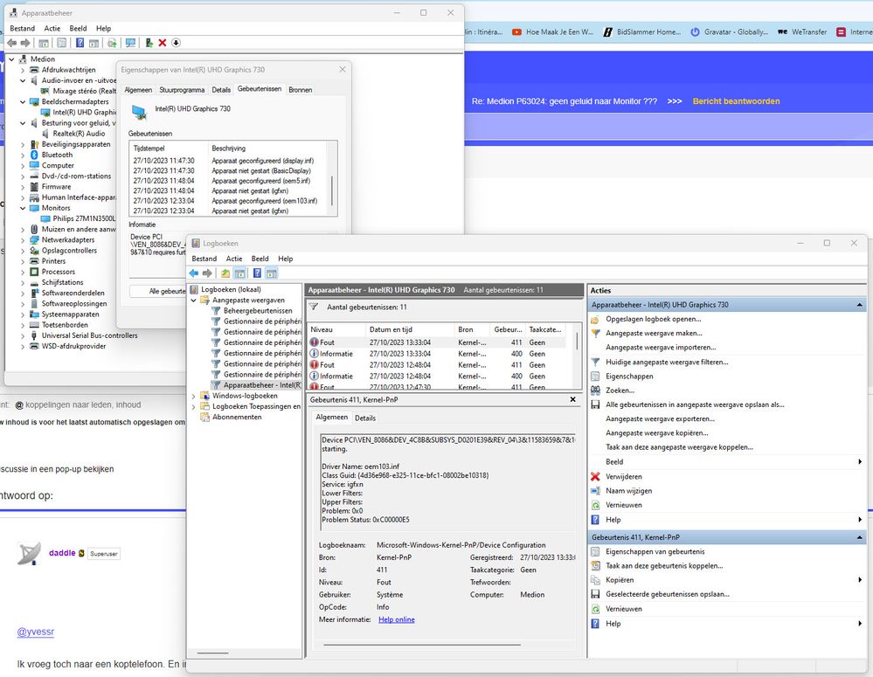Switch to the Stuurprogramma tab
Viewport: 873px width, 677px height.
click(183, 89)
